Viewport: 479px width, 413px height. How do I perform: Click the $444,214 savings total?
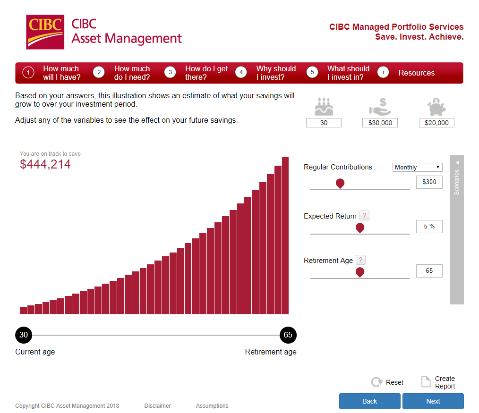click(45, 164)
